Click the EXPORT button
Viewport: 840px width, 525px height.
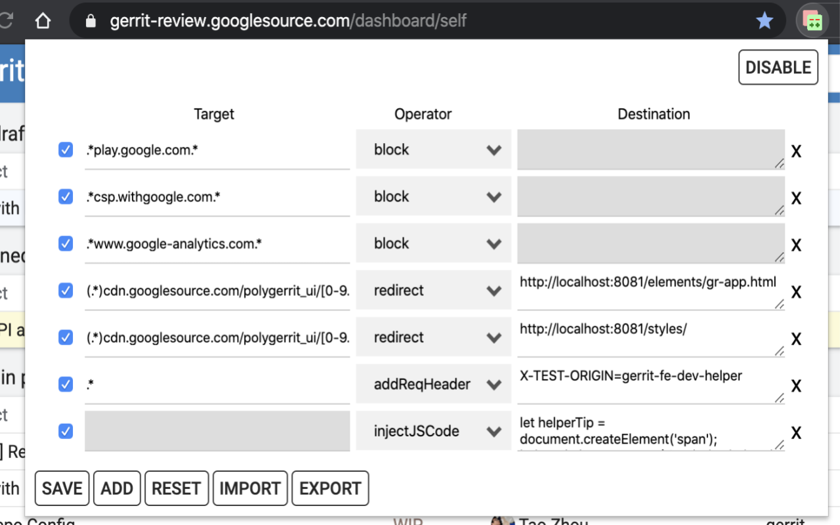330,488
